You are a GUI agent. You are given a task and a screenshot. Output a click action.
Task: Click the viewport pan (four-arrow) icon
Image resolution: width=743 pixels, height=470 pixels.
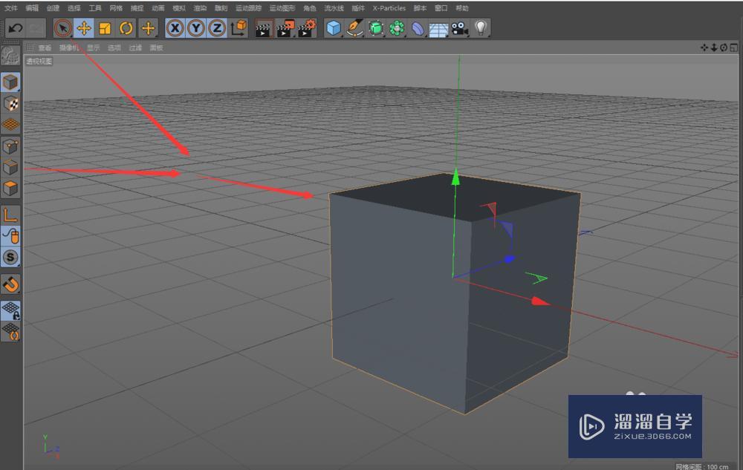(704, 48)
